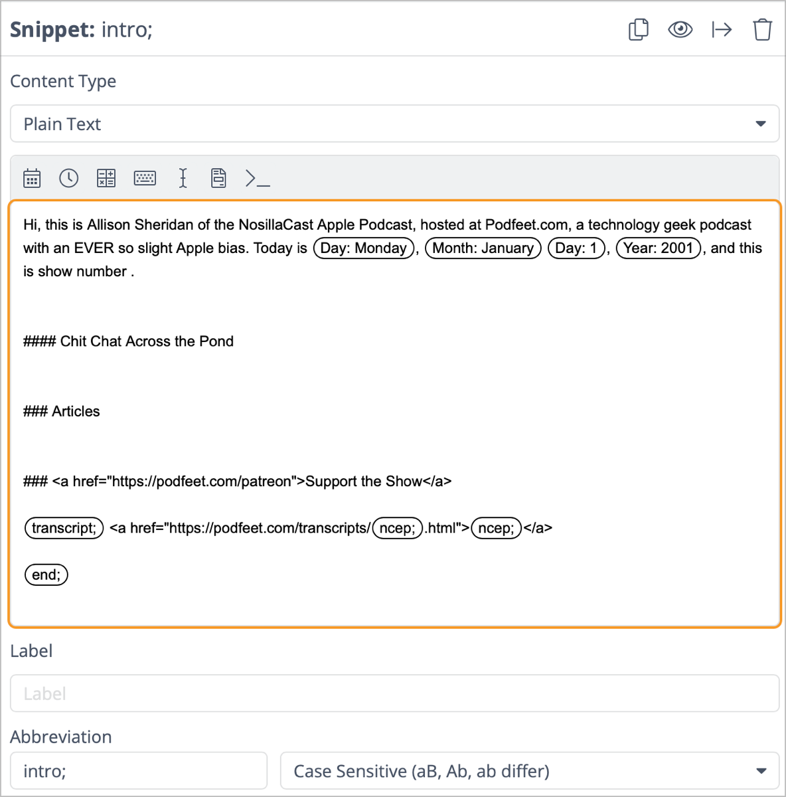Click the 'ncep;' token inside the URL
Image resolution: width=786 pixels, height=797 pixels.
pos(398,528)
